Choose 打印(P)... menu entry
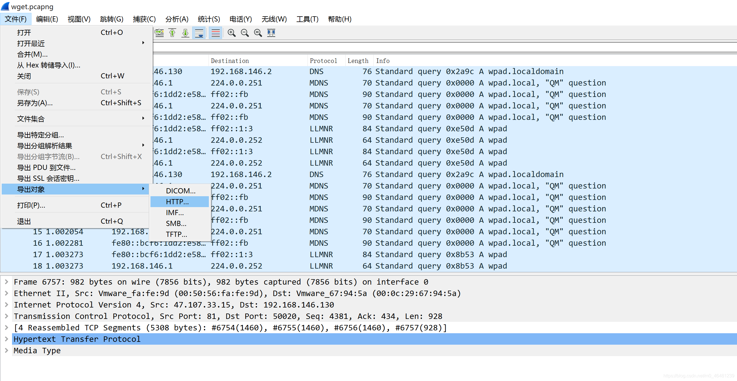Viewport: 737px width, 381px height. pyautogui.click(x=76, y=205)
